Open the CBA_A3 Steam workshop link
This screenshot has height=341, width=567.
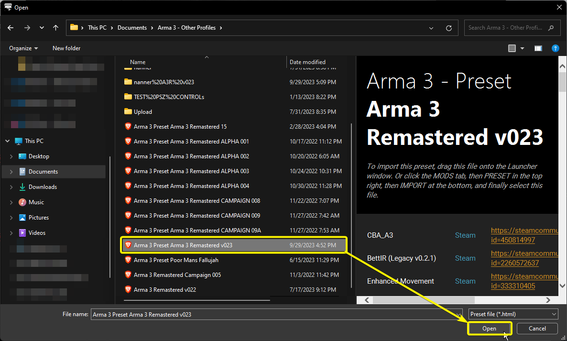(524, 235)
